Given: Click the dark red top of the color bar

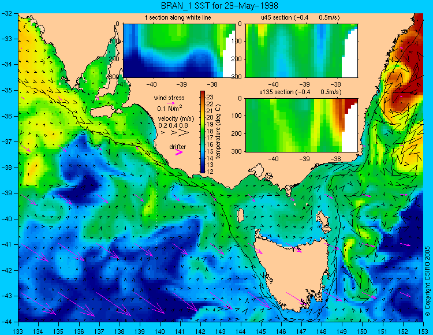Looking at the screenshot, I should pyautogui.click(x=203, y=93).
